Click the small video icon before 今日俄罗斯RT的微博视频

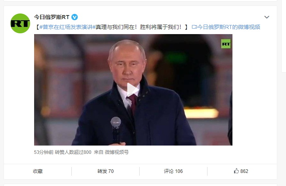[x=194, y=27]
